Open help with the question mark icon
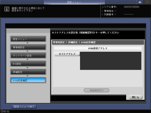The image size is (151, 113). (147, 2)
